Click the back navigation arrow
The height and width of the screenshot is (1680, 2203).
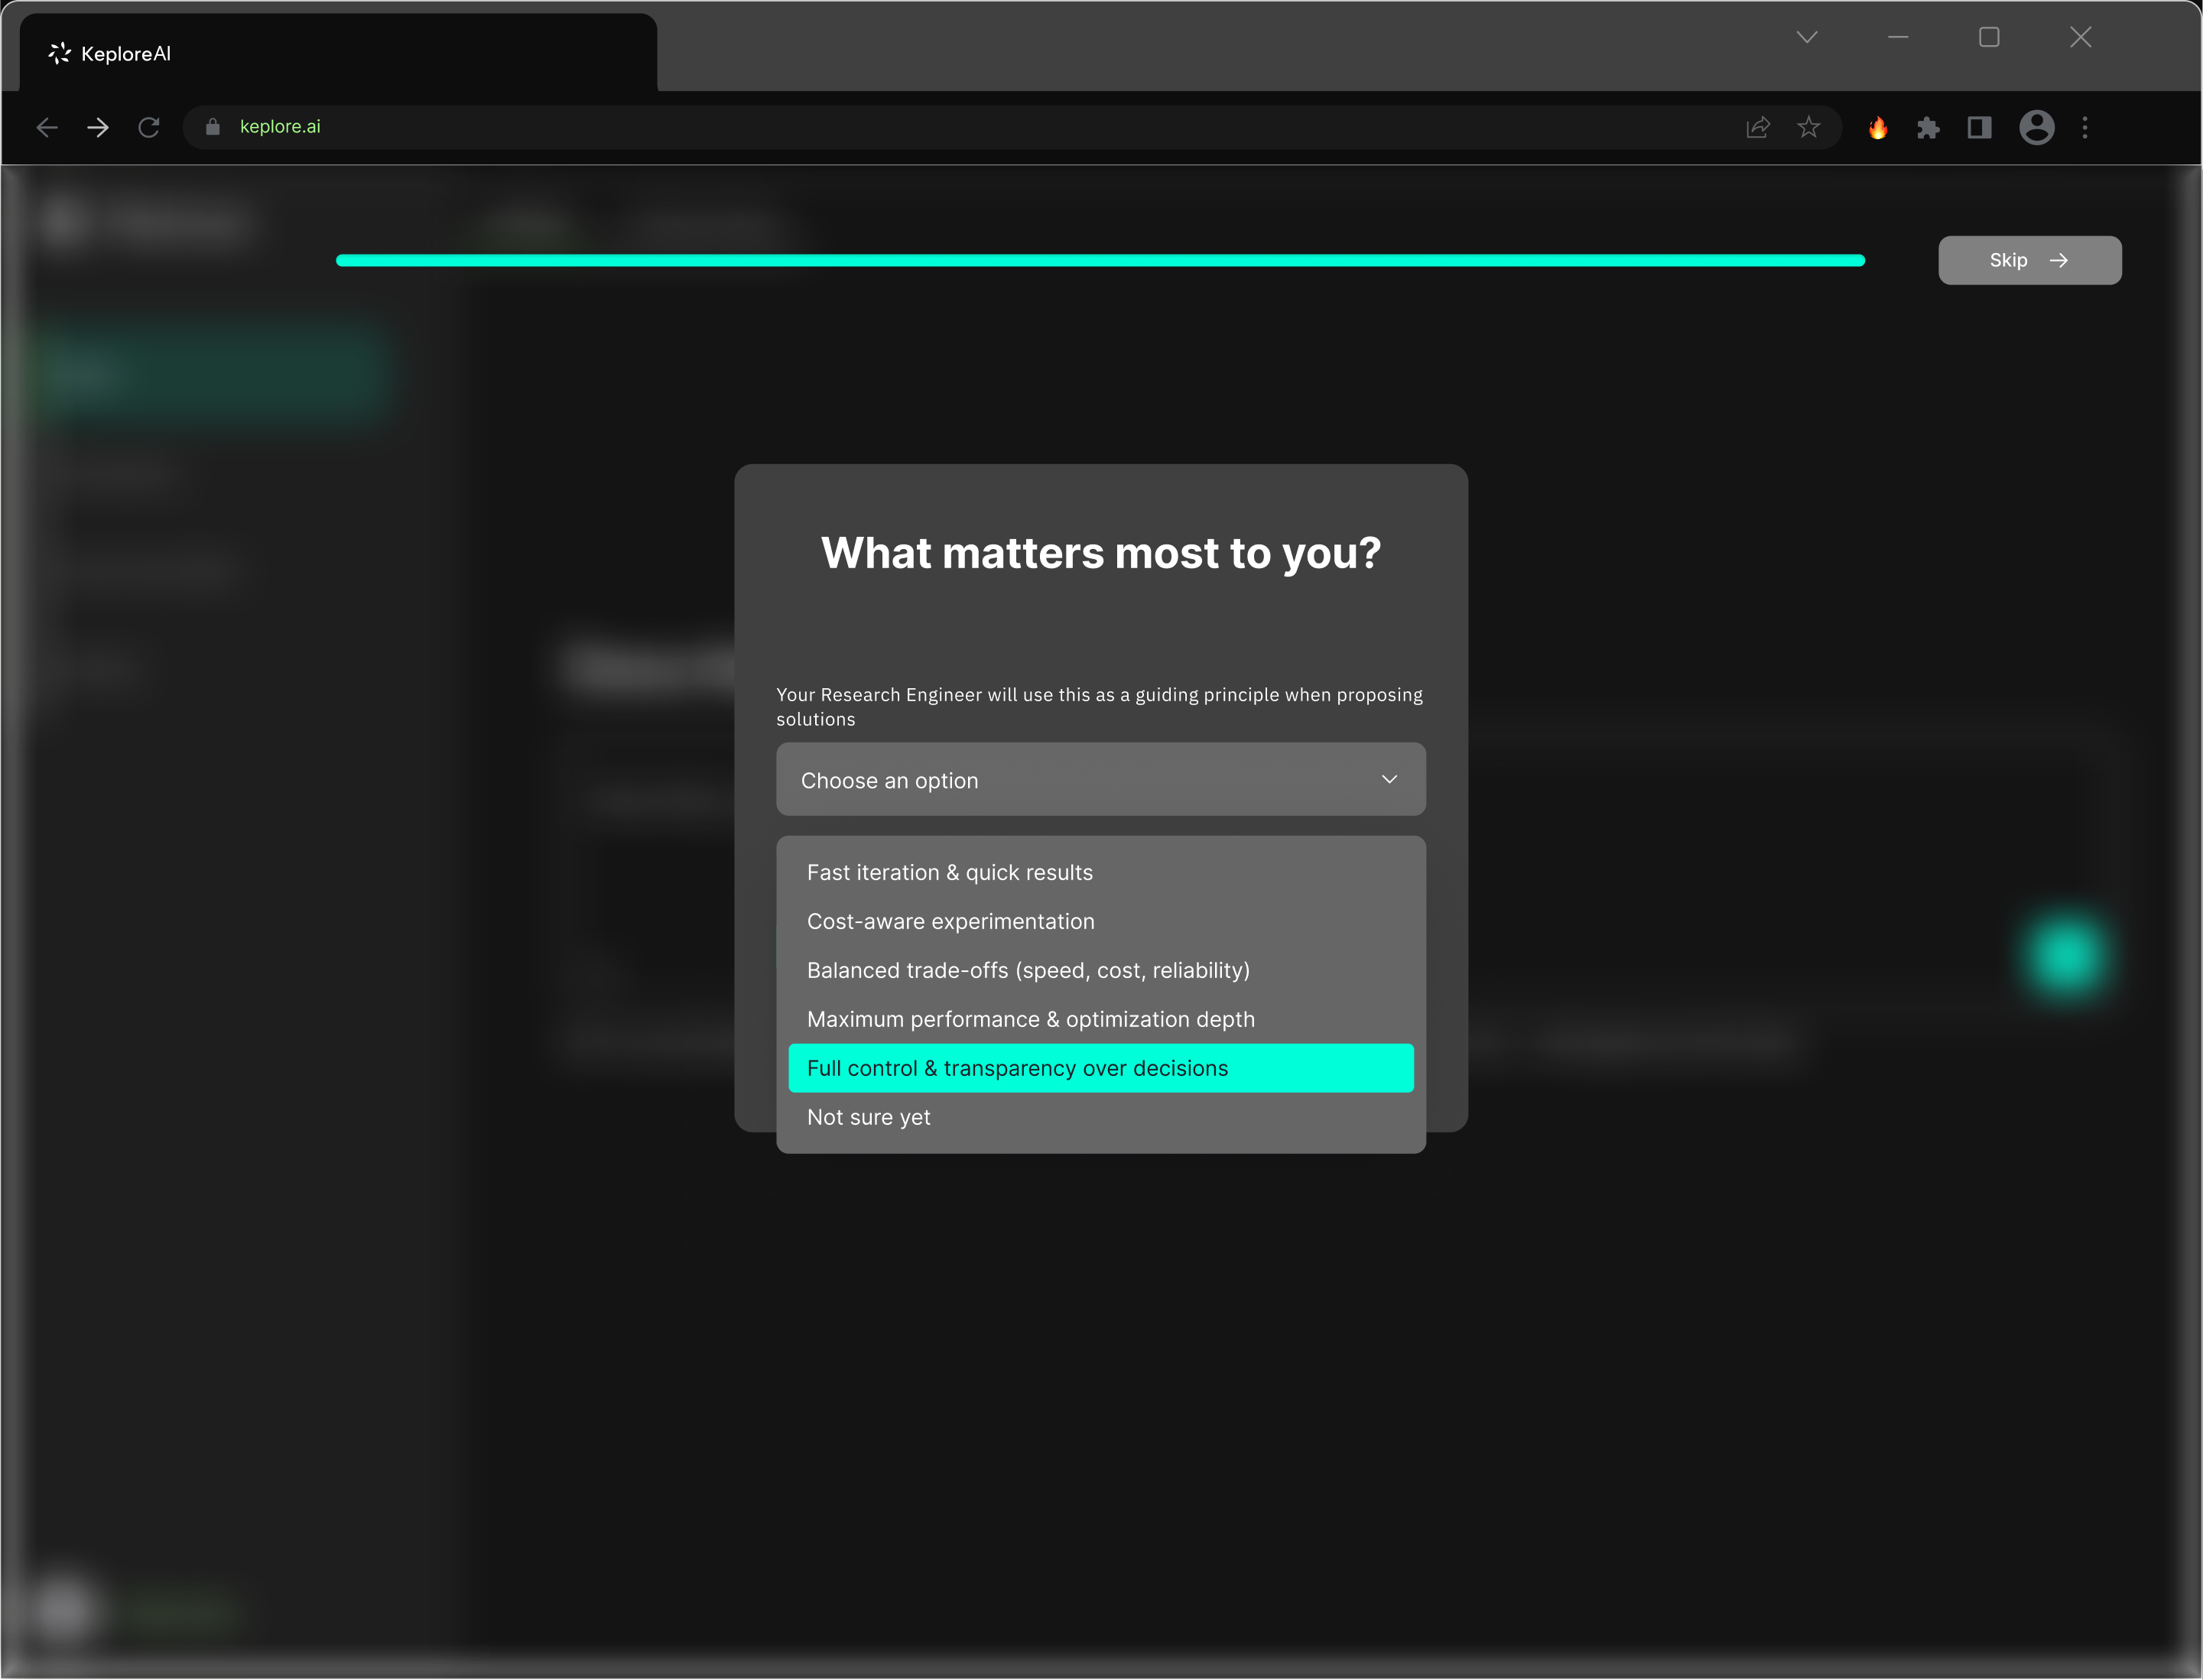46,127
